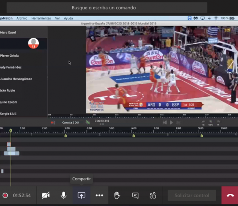
Task: Select player Pierre Oriola
Action: click(x=9, y=56)
